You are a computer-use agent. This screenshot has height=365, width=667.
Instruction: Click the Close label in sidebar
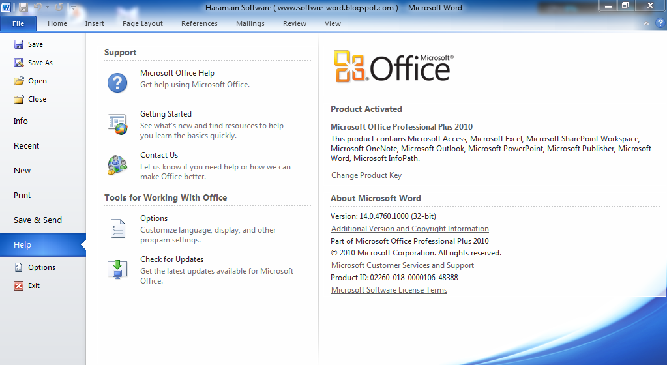click(x=37, y=99)
